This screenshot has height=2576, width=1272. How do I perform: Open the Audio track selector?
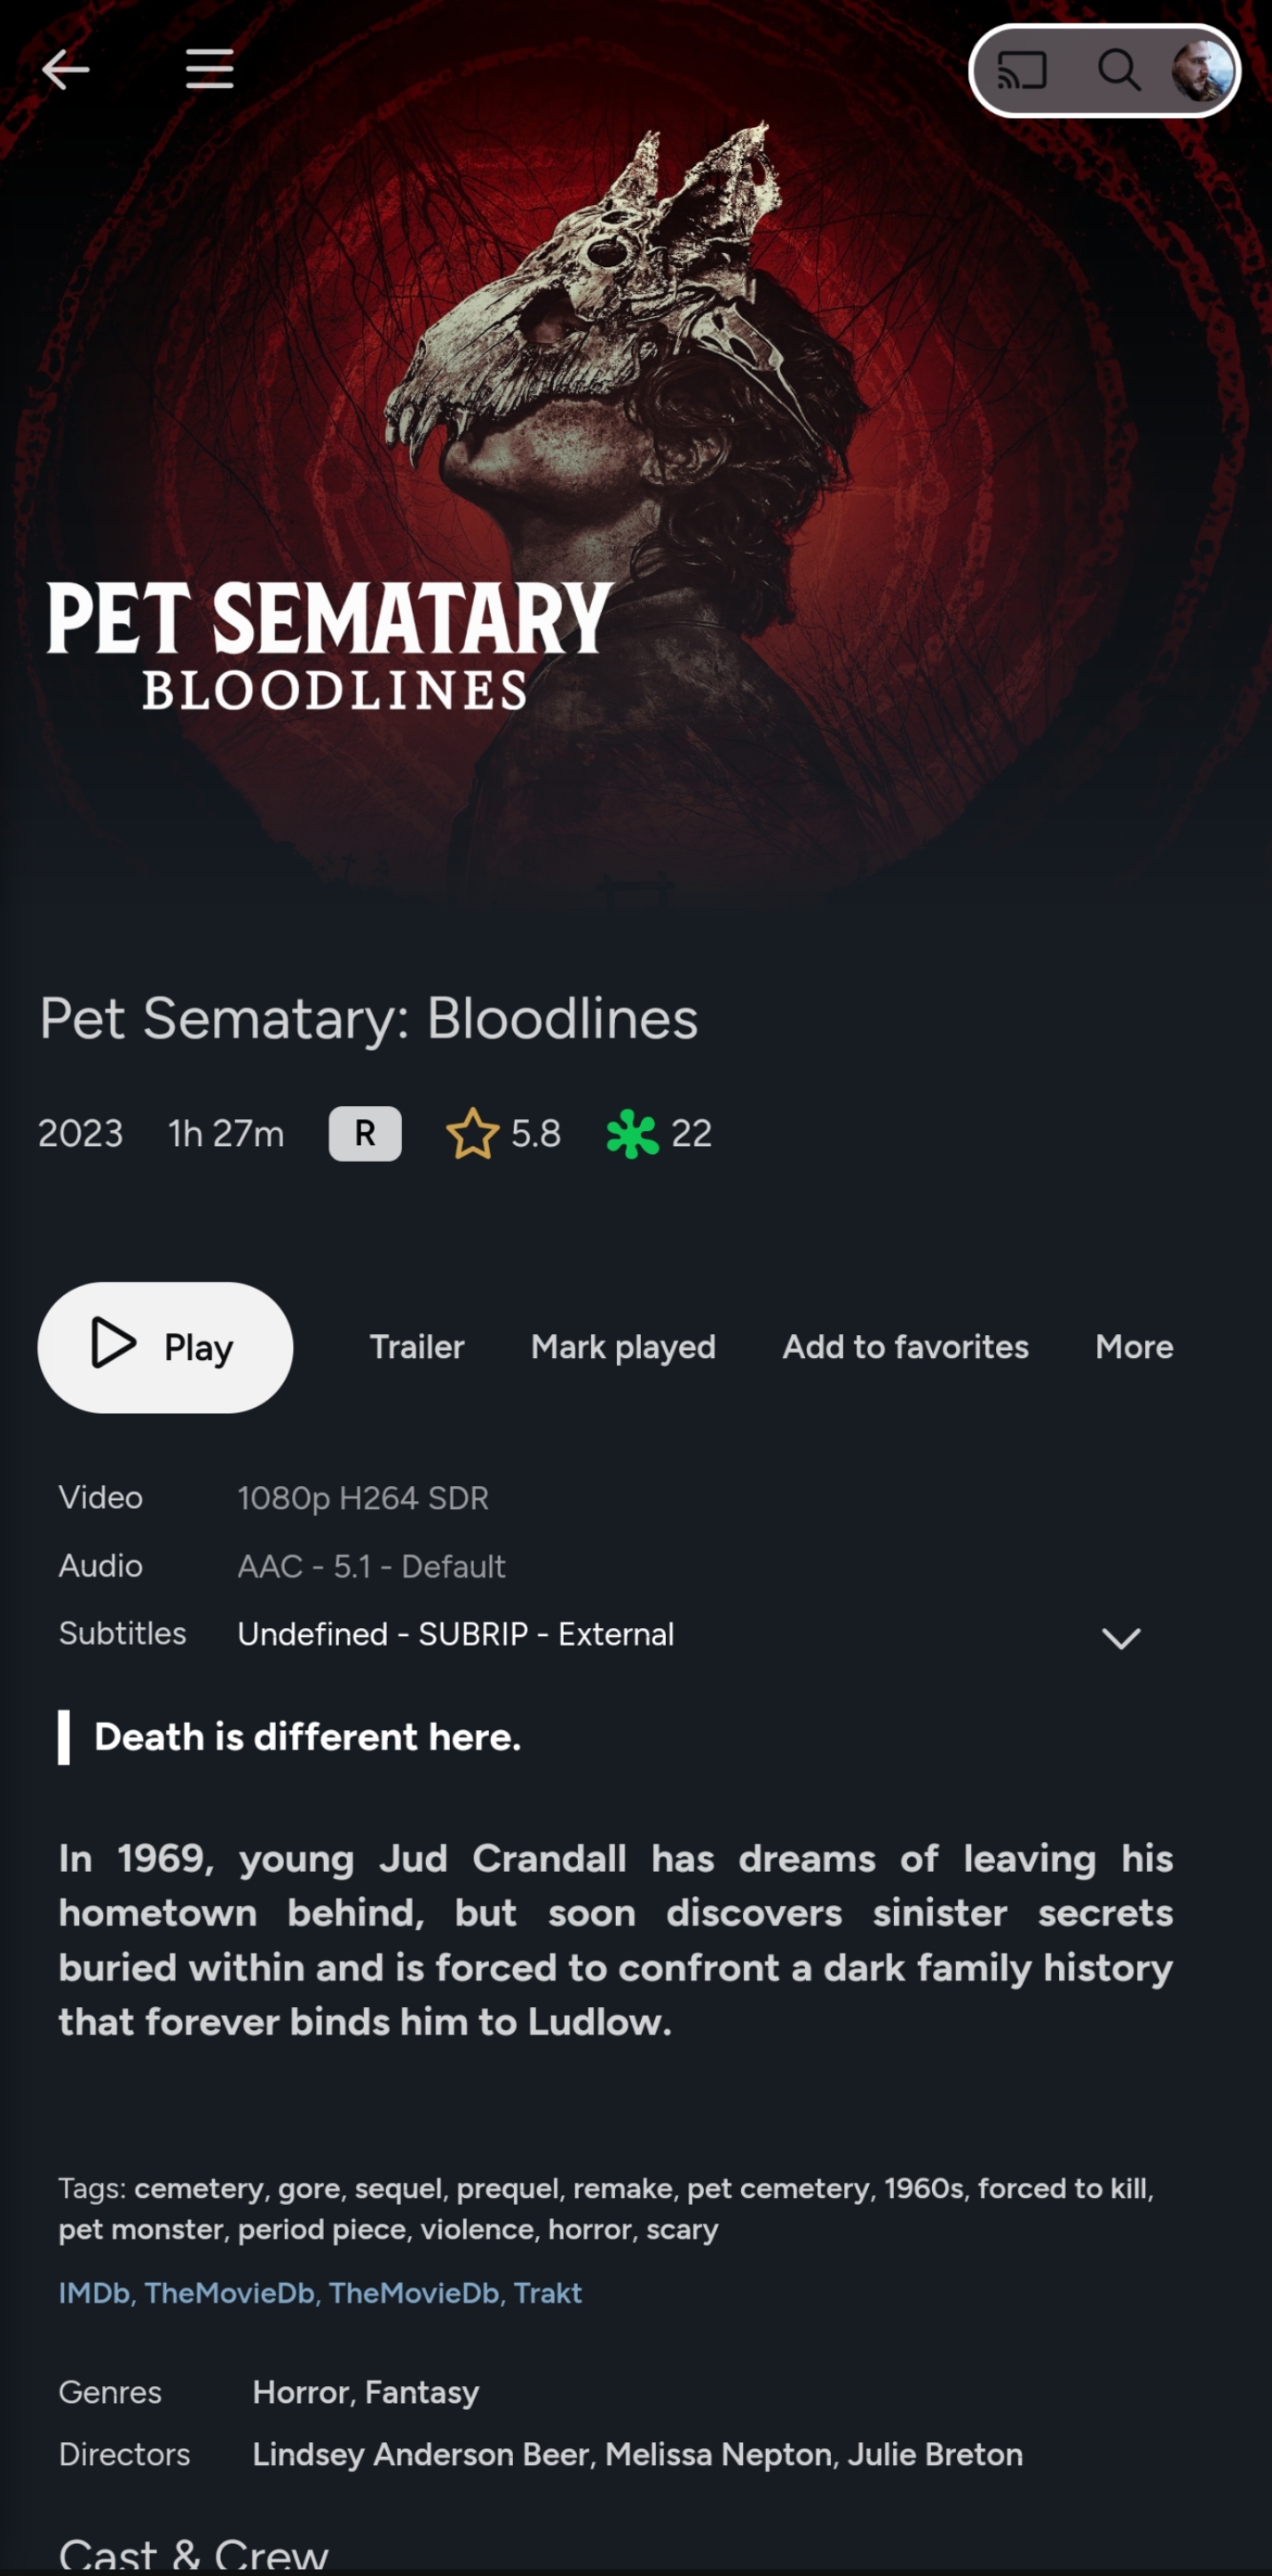click(x=370, y=1565)
